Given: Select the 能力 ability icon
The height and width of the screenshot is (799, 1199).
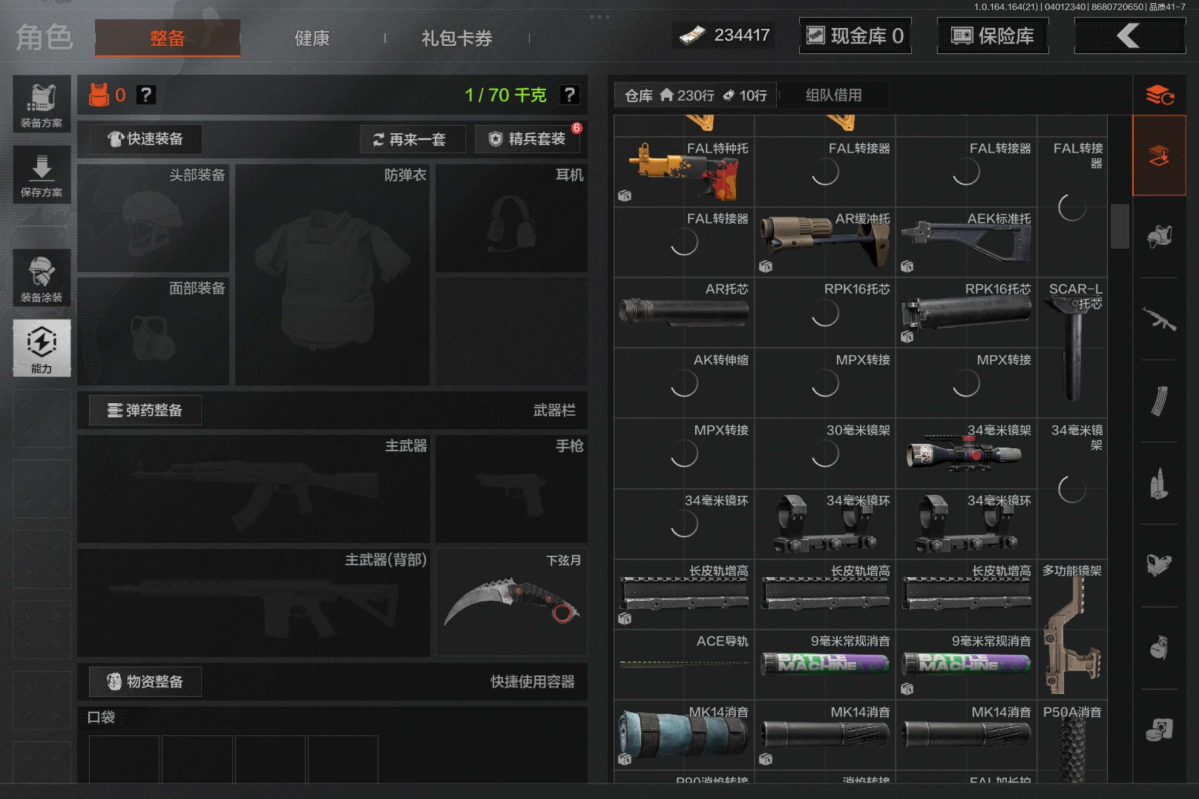Looking at the screenshot, I should pos(41,348).
